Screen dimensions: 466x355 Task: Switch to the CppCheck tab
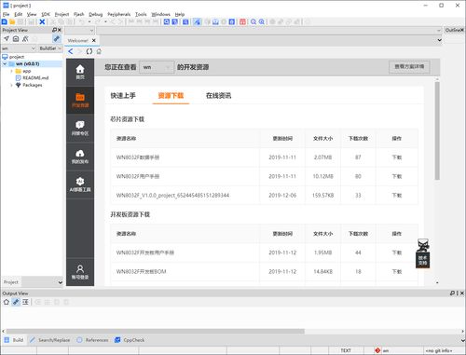[130, 340]
